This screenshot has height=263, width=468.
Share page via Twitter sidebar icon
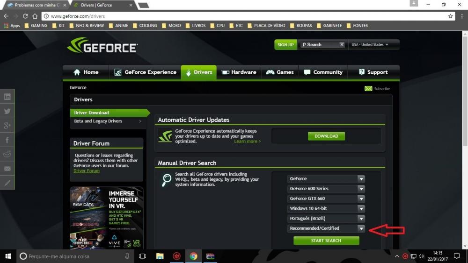coord(7,111)
